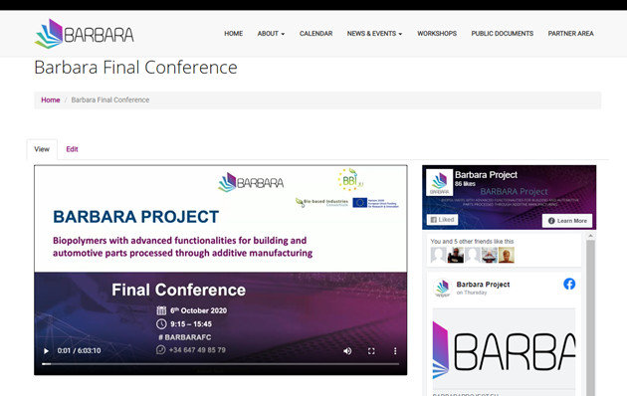Open the PUBLIC DOCUMENTS page
The image size is (627, 396).
click(x=503, y=34)
